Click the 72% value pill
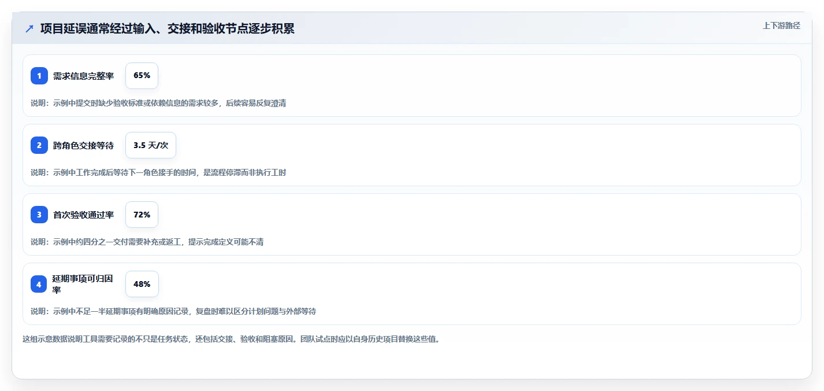The height and width of the screenshot is (391, 824). 142,215
